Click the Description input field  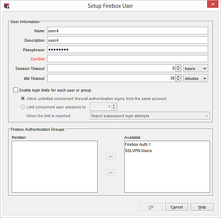pyautogui.click(x=128, y=40)
